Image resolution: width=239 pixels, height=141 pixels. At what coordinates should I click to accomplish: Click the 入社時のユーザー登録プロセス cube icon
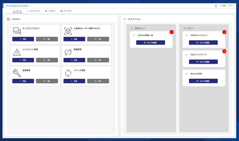(68, 31)
